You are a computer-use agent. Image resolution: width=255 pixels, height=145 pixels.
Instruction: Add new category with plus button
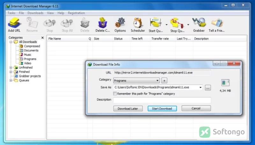tap(164, 80)
